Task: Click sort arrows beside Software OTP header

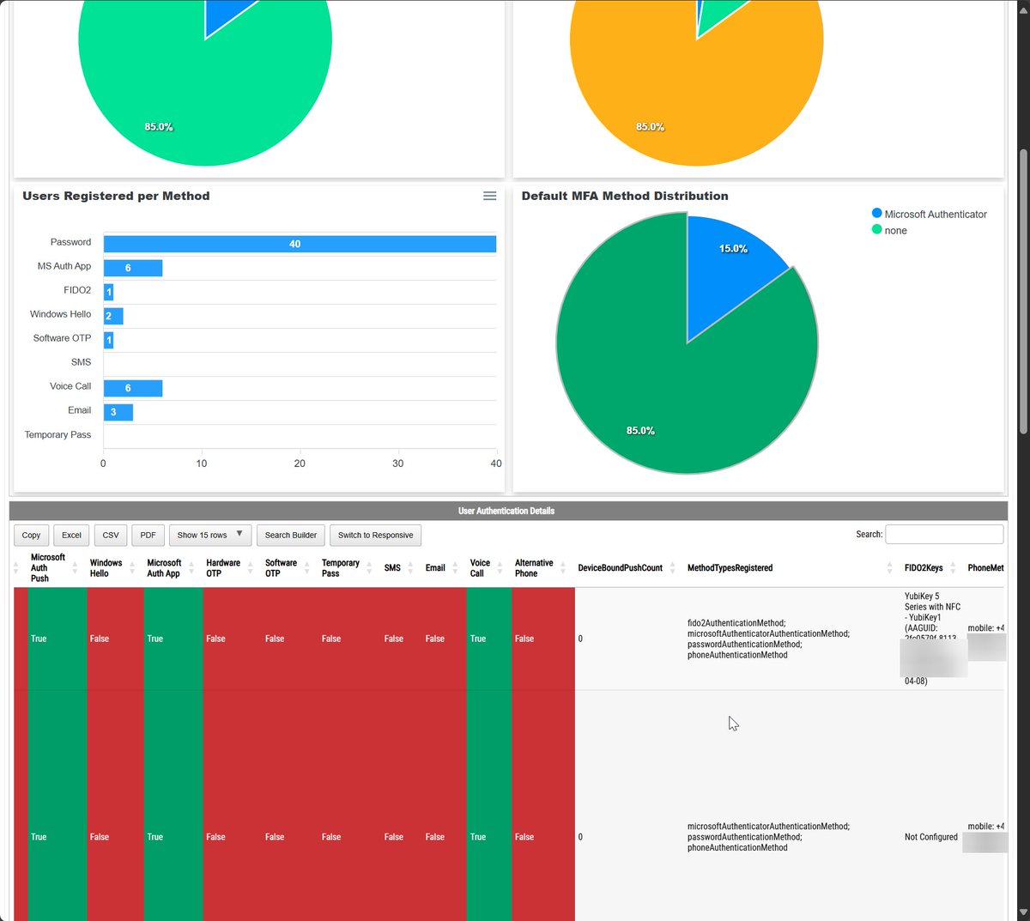Action: (x=307, y=568)
